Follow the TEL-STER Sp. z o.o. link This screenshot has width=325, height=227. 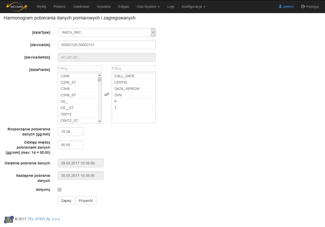pos(44,219)
